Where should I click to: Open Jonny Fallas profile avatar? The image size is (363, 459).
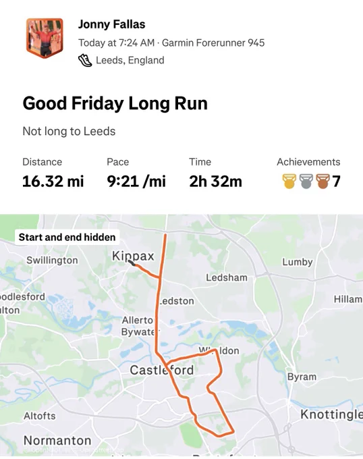pyautogui.click(x=45, y=38)
